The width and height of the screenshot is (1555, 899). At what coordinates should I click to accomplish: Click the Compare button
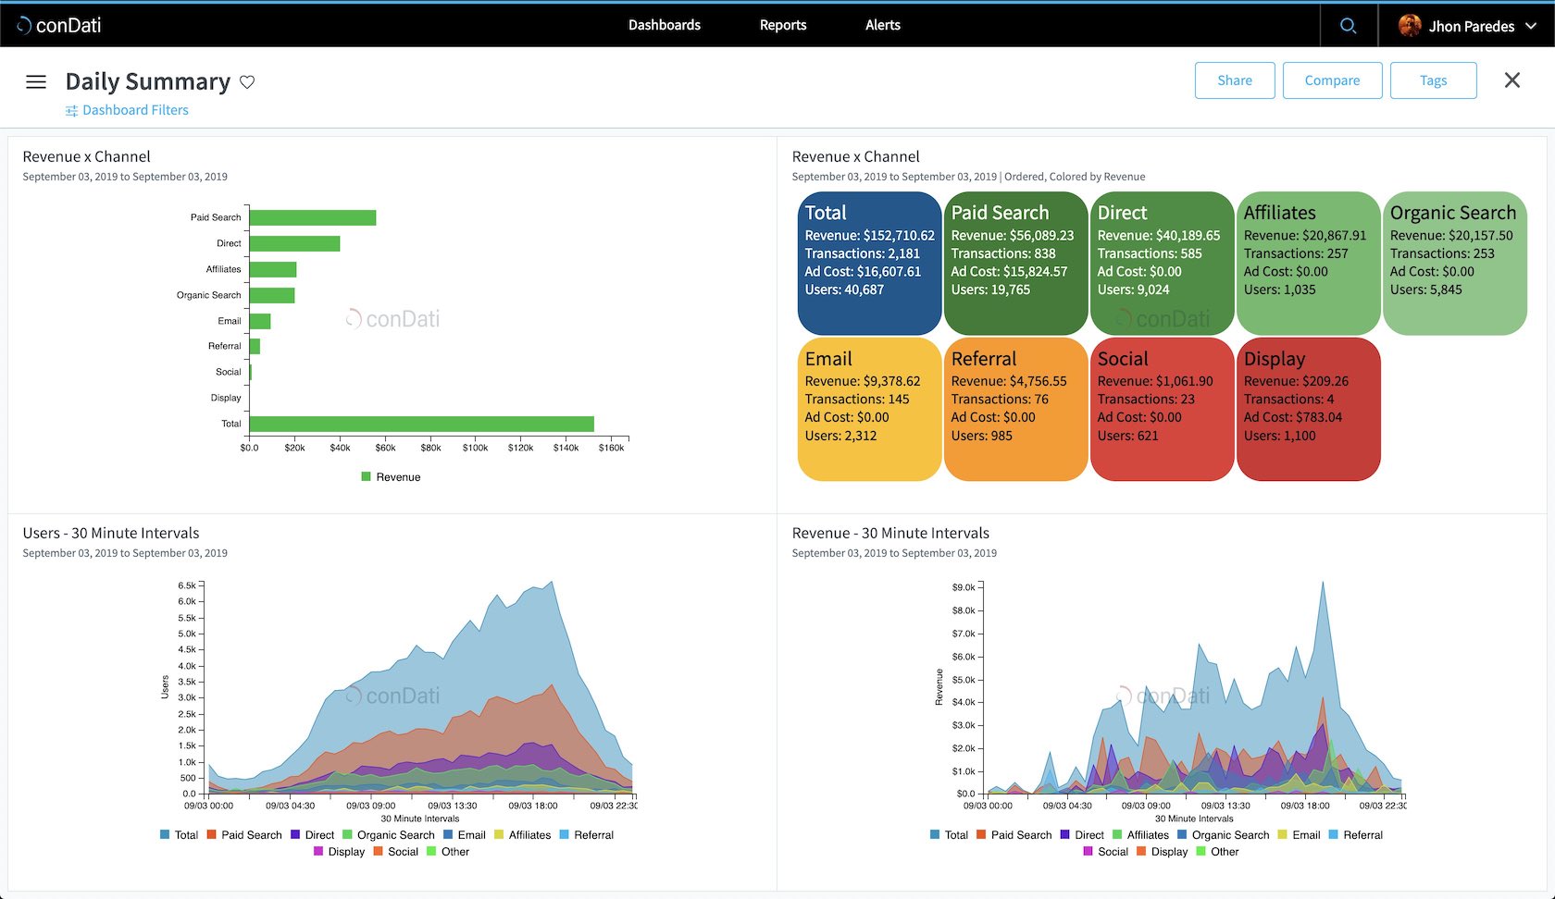(x=1332, y=80)
